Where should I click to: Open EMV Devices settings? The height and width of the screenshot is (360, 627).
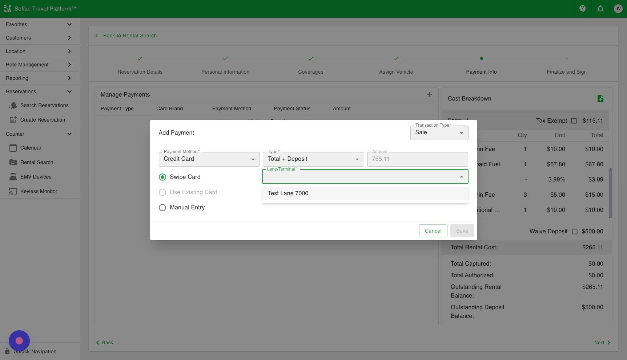click(36, 177)
